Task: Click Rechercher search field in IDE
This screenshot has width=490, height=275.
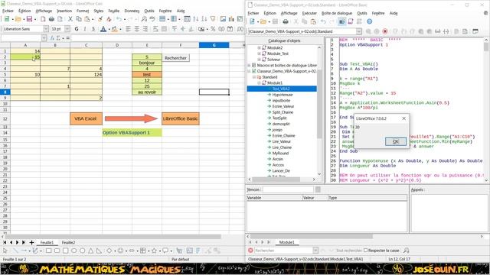Action: coord(283,251)
